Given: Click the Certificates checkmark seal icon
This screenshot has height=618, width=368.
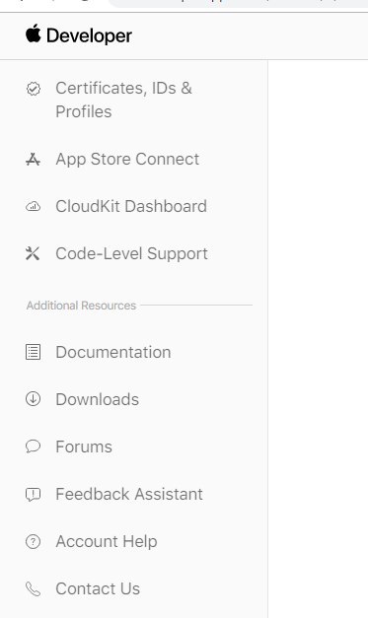Looking at the screenshot, I should (x=34, y=89).
